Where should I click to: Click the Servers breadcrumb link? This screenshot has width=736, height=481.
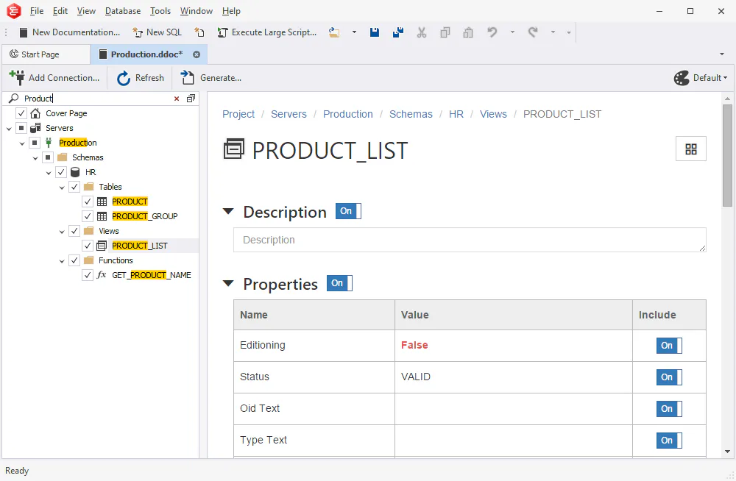coord(289,114)
